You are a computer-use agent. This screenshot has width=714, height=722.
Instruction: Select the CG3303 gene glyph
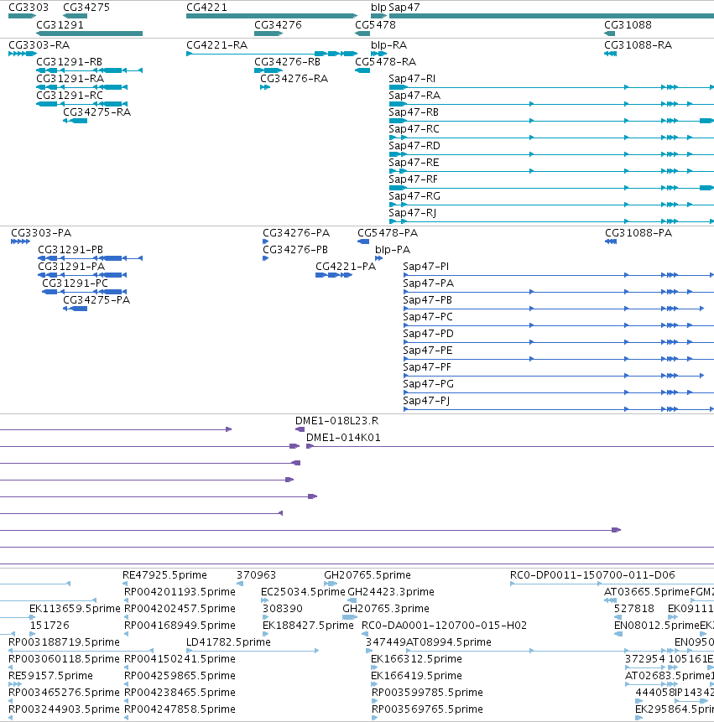click(x=22, y=16)
